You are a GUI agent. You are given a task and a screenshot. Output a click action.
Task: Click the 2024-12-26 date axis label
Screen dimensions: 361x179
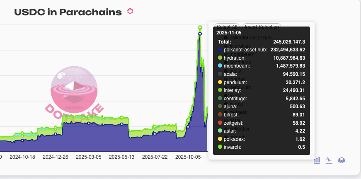tap(56, 157)
